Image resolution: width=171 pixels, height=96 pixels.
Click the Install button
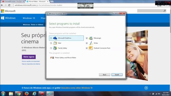(x=117, y=75)
